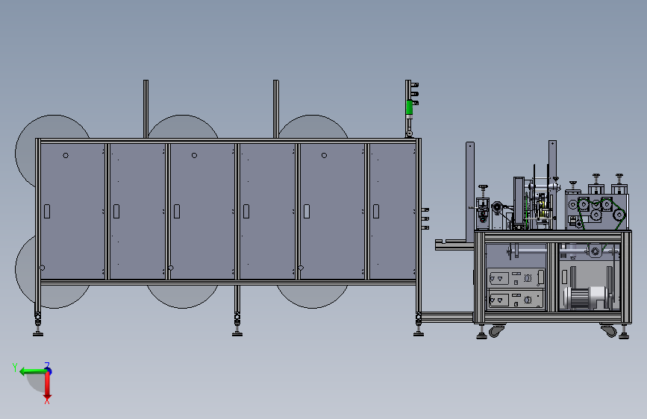
Task: Select the electric motor in the lower cabinet
Action: [x=587, y=297]
